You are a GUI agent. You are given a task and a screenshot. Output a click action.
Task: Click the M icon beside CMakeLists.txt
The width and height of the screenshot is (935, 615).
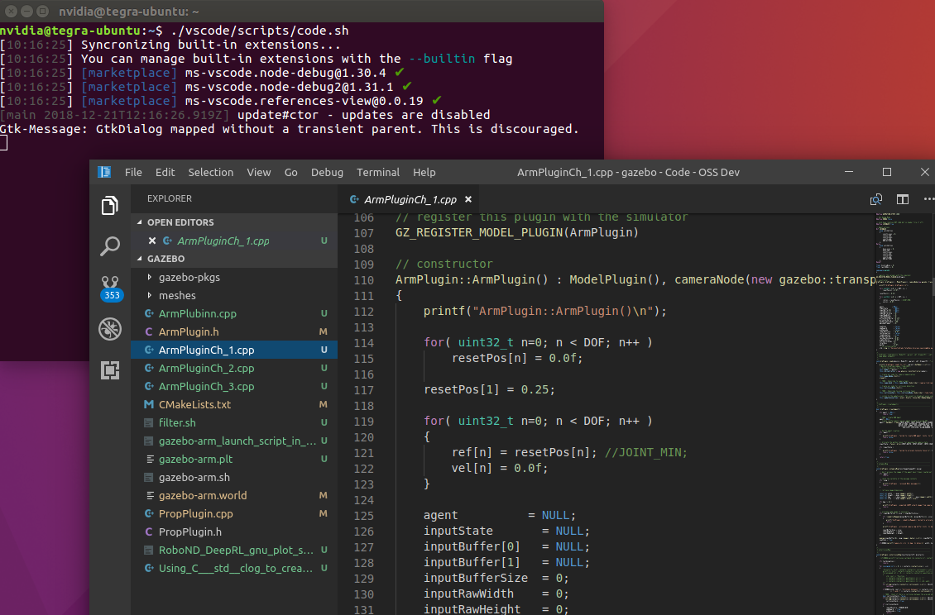pos(149,405)
